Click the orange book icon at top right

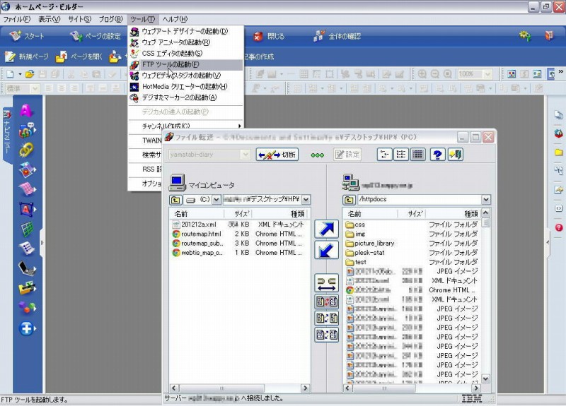point(549,36)
